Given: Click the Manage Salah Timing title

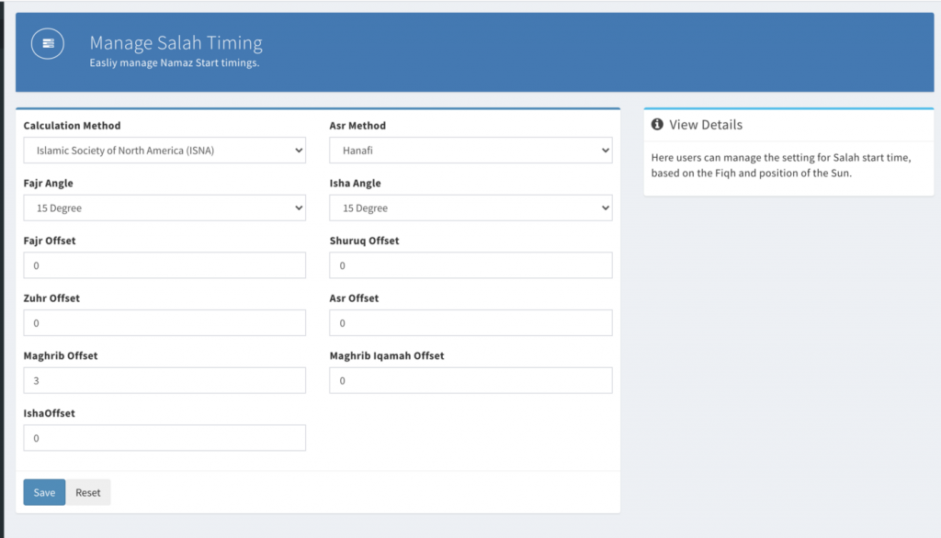Looking at the screenshot, I should pos(176,43).
